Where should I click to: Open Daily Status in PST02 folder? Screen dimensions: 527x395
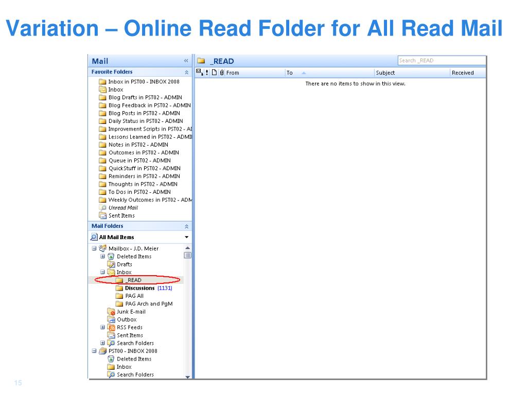pyautogui.click(x=141, y=121)
